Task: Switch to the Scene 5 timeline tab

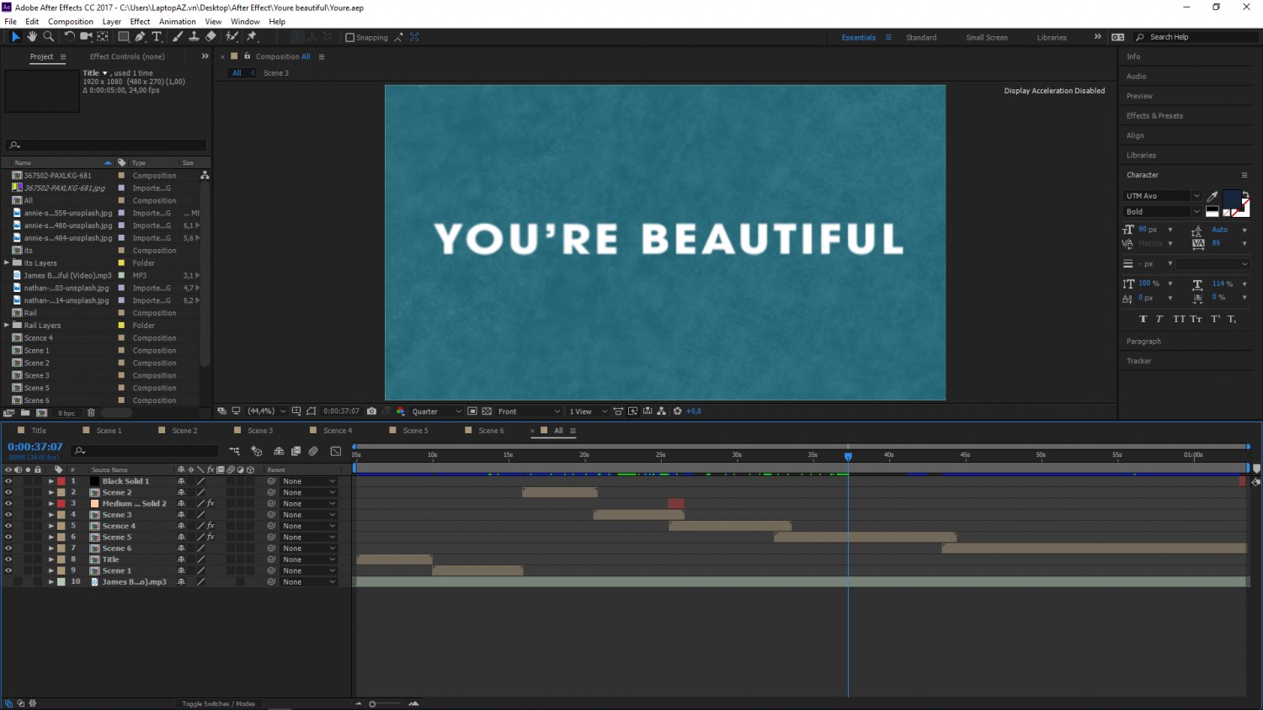Action: tap(415, 431)
